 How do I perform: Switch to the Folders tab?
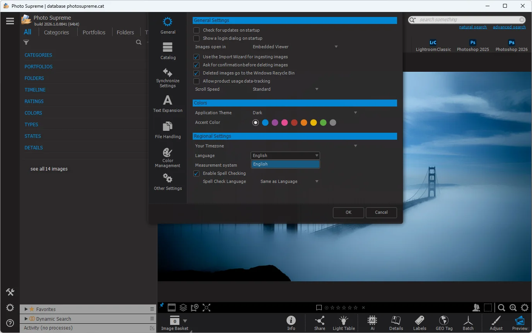point(125,32)
